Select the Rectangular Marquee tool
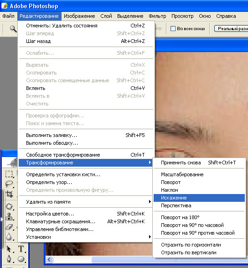The width and height of the screenshot is (248, 268). [x=9, y=174]
